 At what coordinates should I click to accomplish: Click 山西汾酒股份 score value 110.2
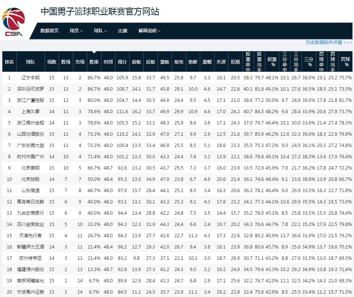click(x=122, y=134)
